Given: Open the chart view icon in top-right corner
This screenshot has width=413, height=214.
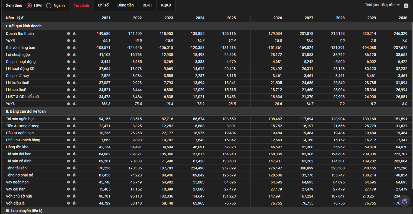Looking at the screenshot, I should coord(406,5).
